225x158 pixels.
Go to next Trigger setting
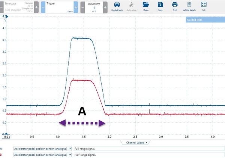tap(76, 7)
